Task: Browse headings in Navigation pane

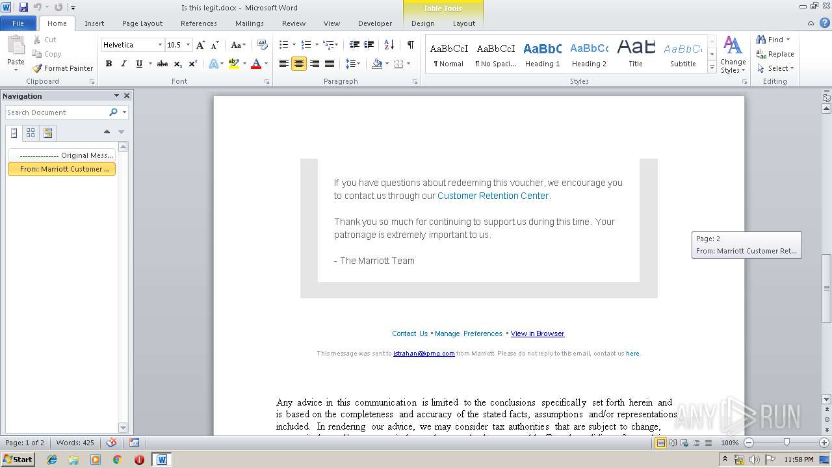Action: [14, 133]
